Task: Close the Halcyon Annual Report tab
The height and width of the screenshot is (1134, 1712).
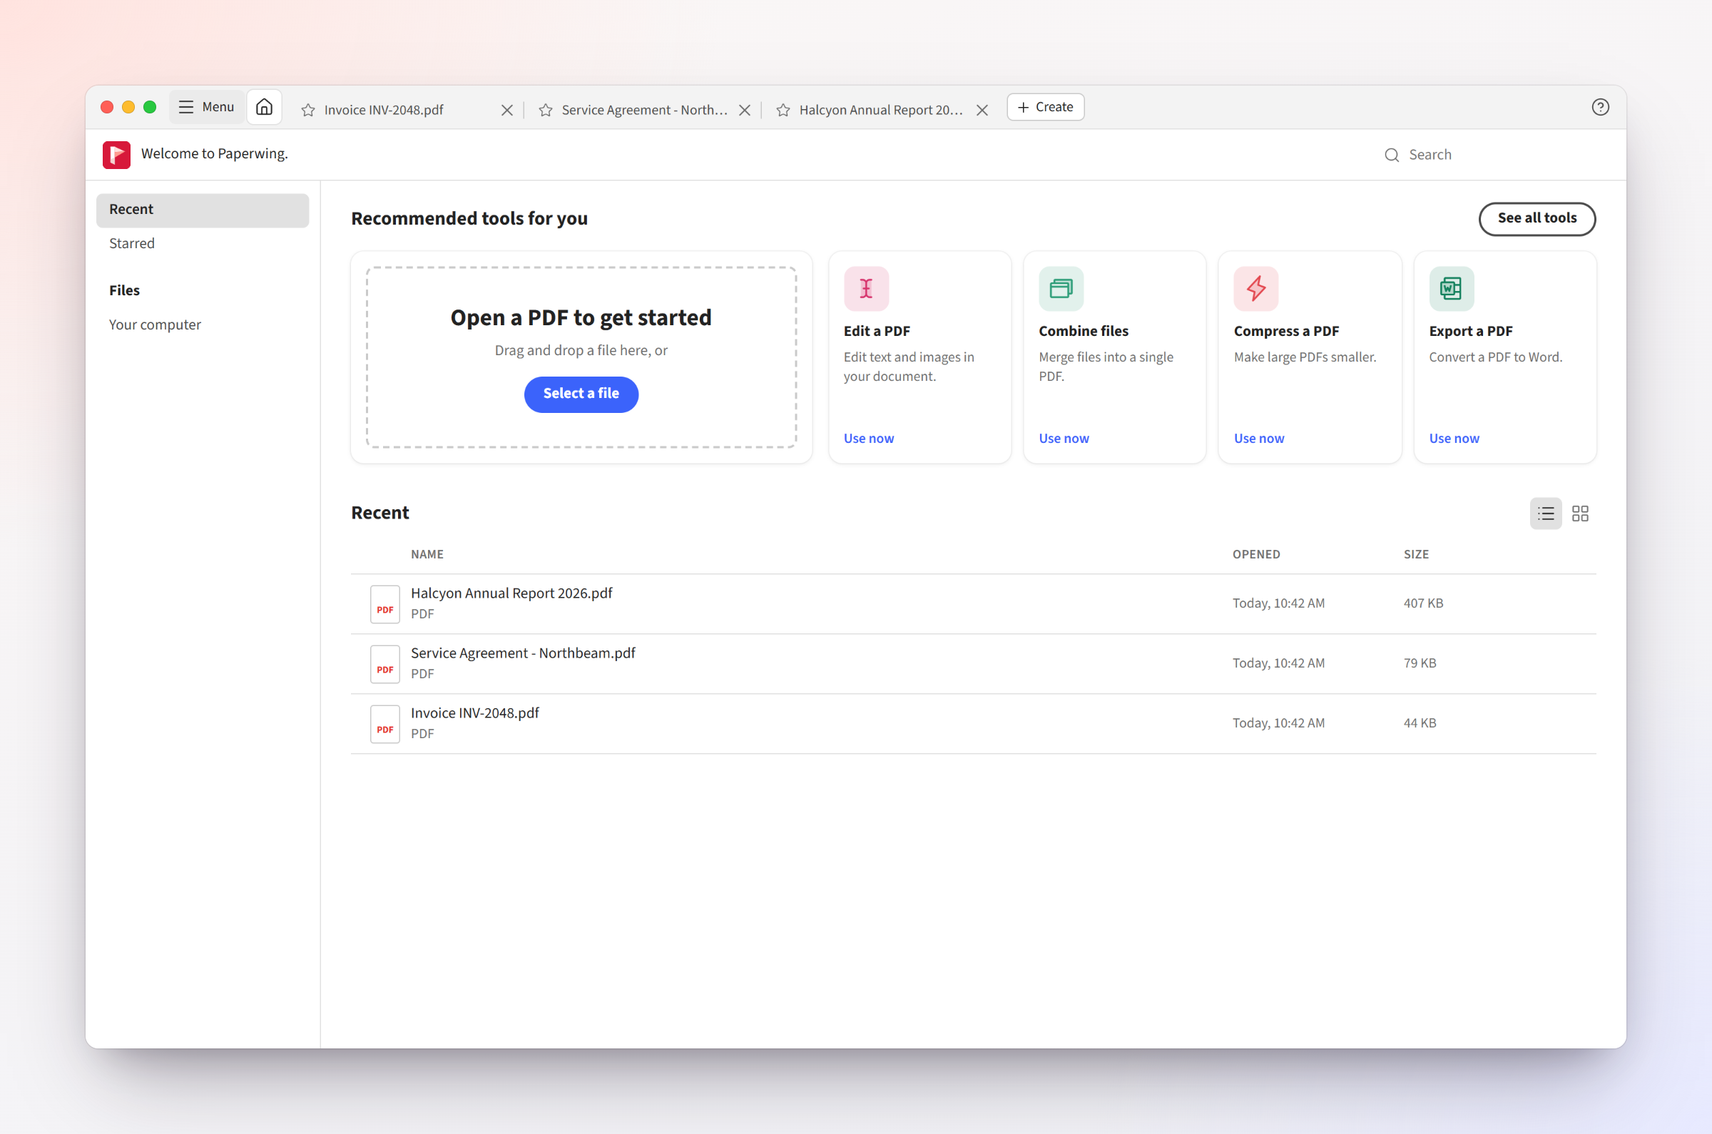Action: click(982, 110)
